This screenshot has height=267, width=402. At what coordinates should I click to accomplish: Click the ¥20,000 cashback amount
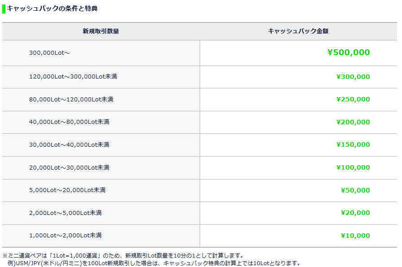click(355, 213)
